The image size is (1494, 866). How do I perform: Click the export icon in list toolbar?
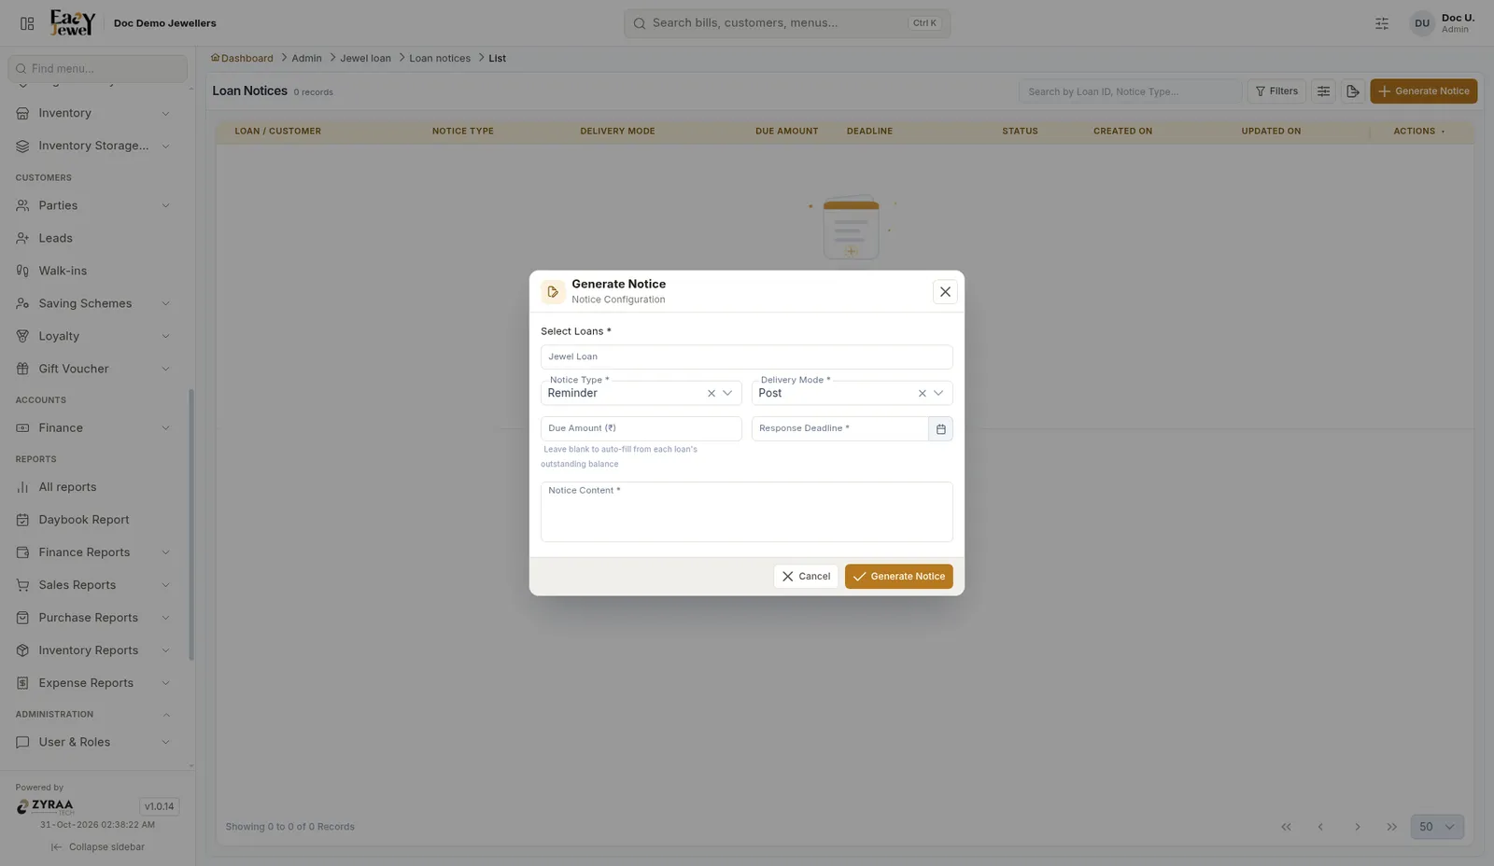coord(1352,91)
